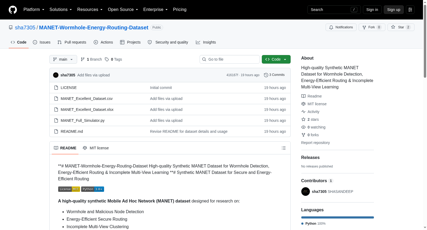View the 0 watching link

[313, 127]
